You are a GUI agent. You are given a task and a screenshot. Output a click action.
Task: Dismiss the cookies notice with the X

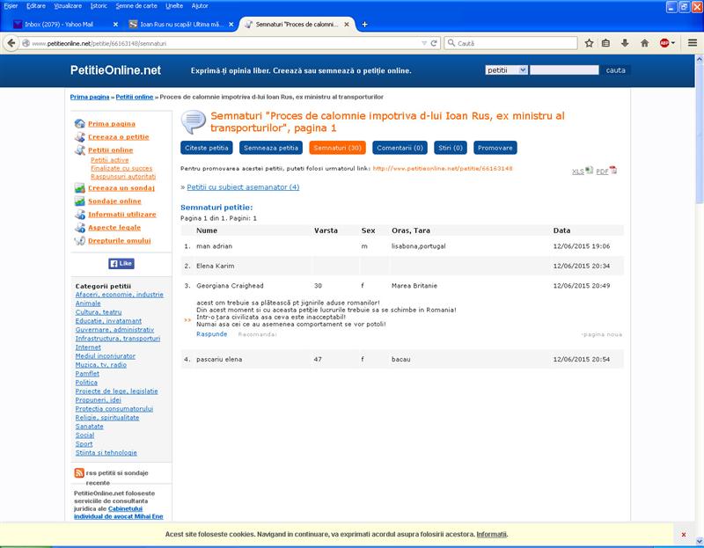click(x=684, y=535)
